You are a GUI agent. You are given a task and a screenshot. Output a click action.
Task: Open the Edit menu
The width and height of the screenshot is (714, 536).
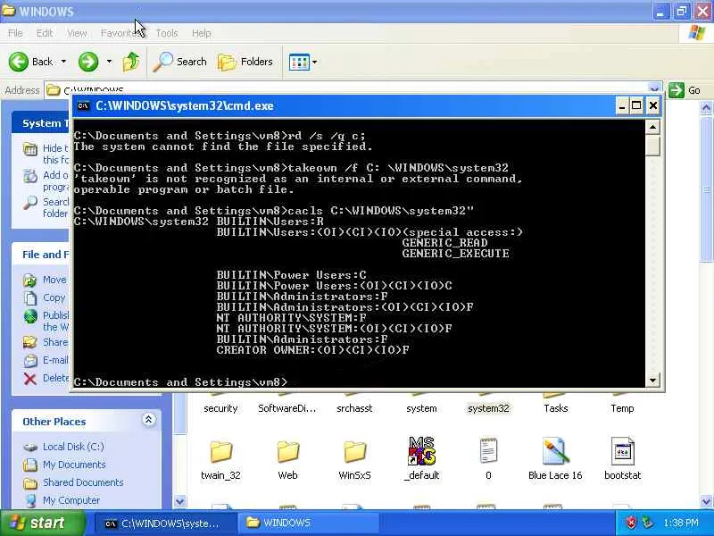45,33
